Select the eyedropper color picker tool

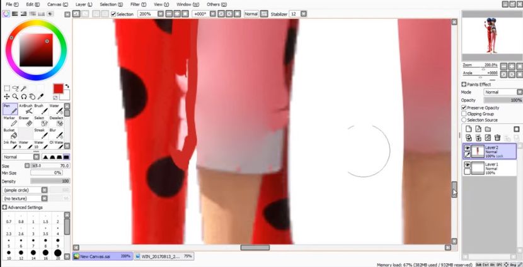41,97
